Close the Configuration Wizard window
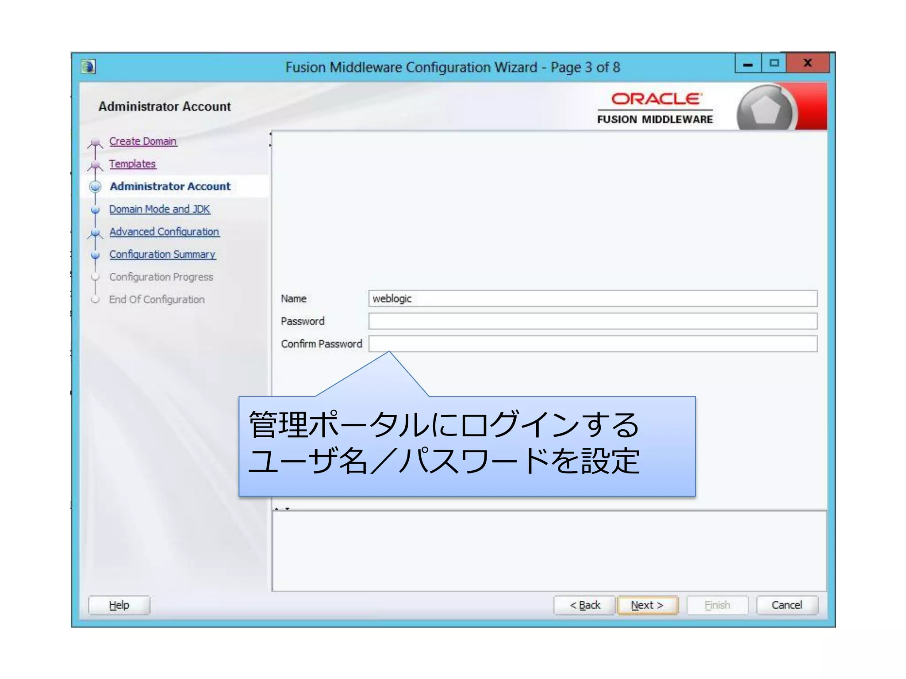The width and height of the screenshot is (906, 679). pyautogui.click(x=807, y=63)
